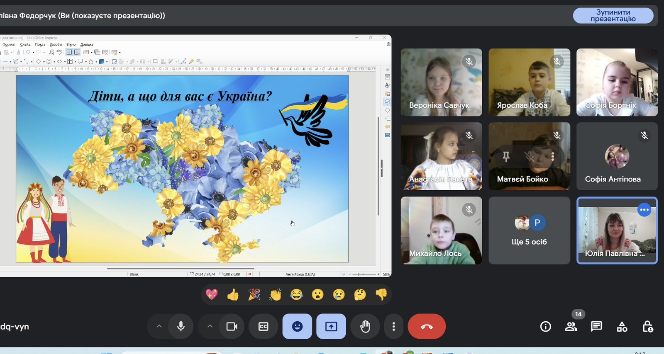Send the thinking face reaction
The image size is (664, 354).
point(360,295)
